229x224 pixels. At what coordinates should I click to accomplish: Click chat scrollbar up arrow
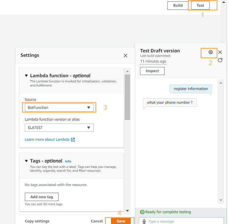click(x=221, y=83)
